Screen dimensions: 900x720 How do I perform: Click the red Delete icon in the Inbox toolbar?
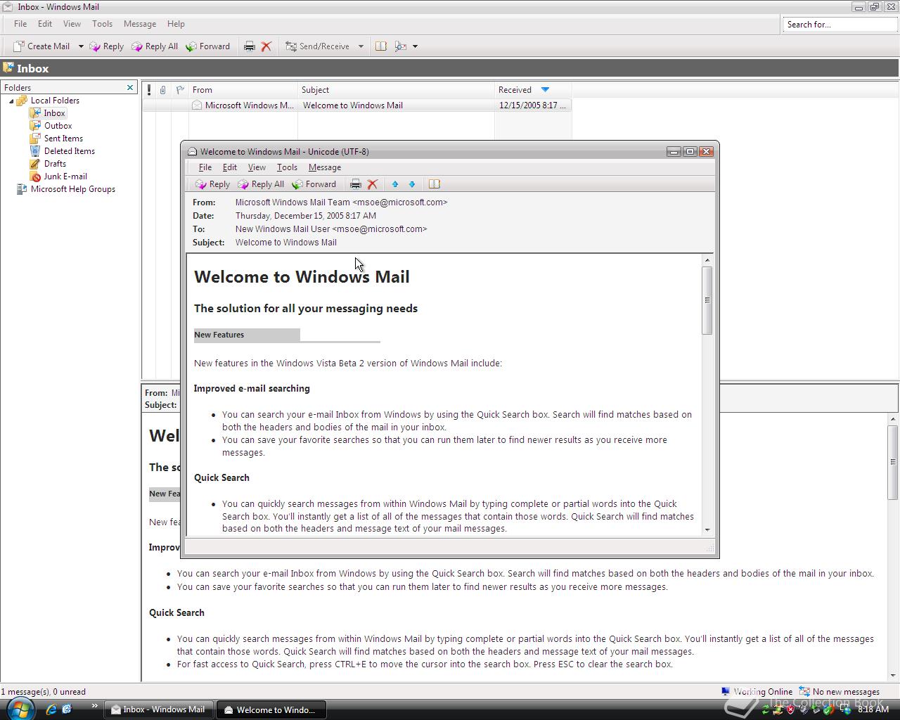click(x=266, y=46)
